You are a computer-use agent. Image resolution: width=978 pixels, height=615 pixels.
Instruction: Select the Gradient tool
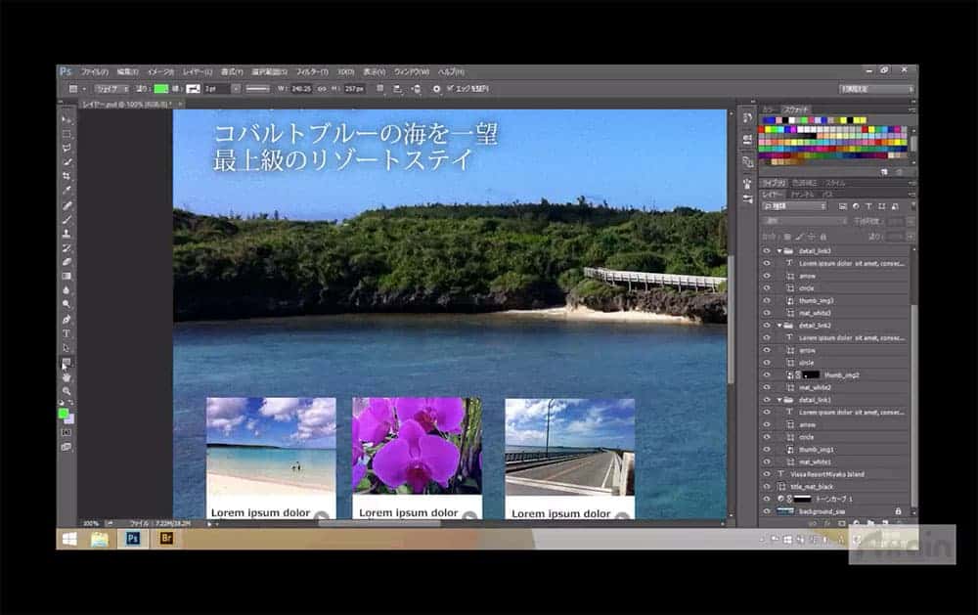click(x=67, y=276)
